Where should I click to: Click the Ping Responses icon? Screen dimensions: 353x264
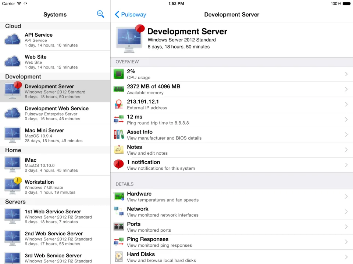coord(119,242)
